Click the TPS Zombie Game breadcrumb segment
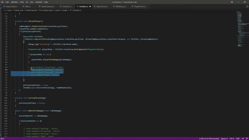Viewport: 249px width, 140px height. coord(46,10)
